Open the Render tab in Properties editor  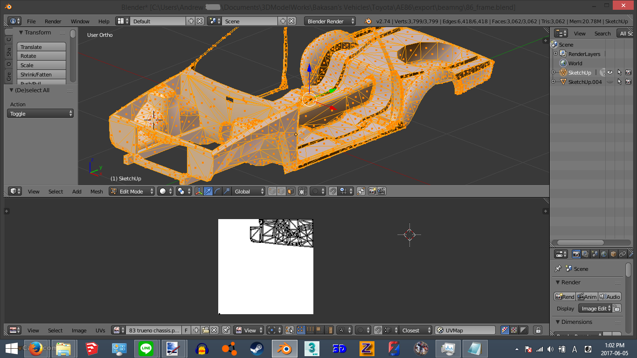[x=576, y=254]
